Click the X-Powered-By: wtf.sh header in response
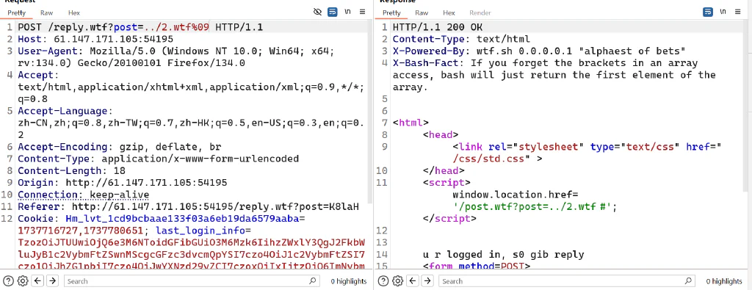 pos(539,51)
